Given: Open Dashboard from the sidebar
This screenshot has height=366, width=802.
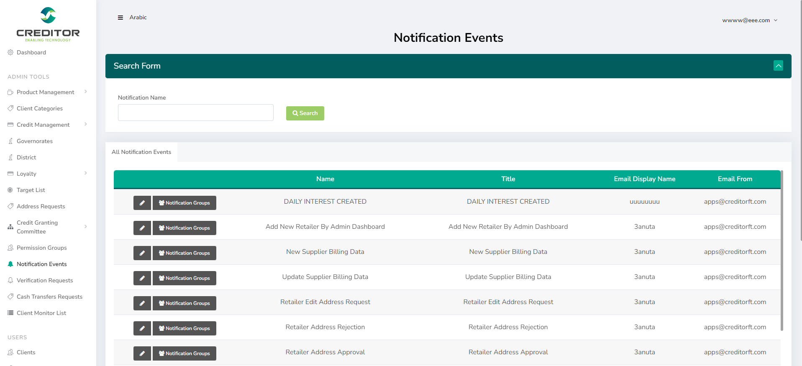Looking at the screenshot, I should [x=31, y=52].
